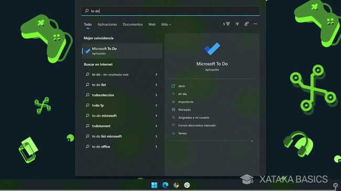Screen dimensions: 341x191
Task: Open the Windows Start button on taskbar
Action: click(154, 185)
